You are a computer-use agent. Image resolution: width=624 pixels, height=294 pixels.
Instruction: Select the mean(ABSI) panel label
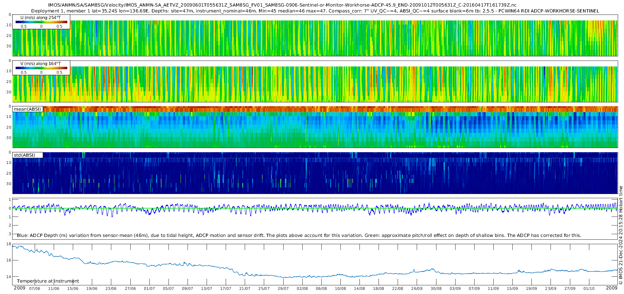click(x=27, y=109)
